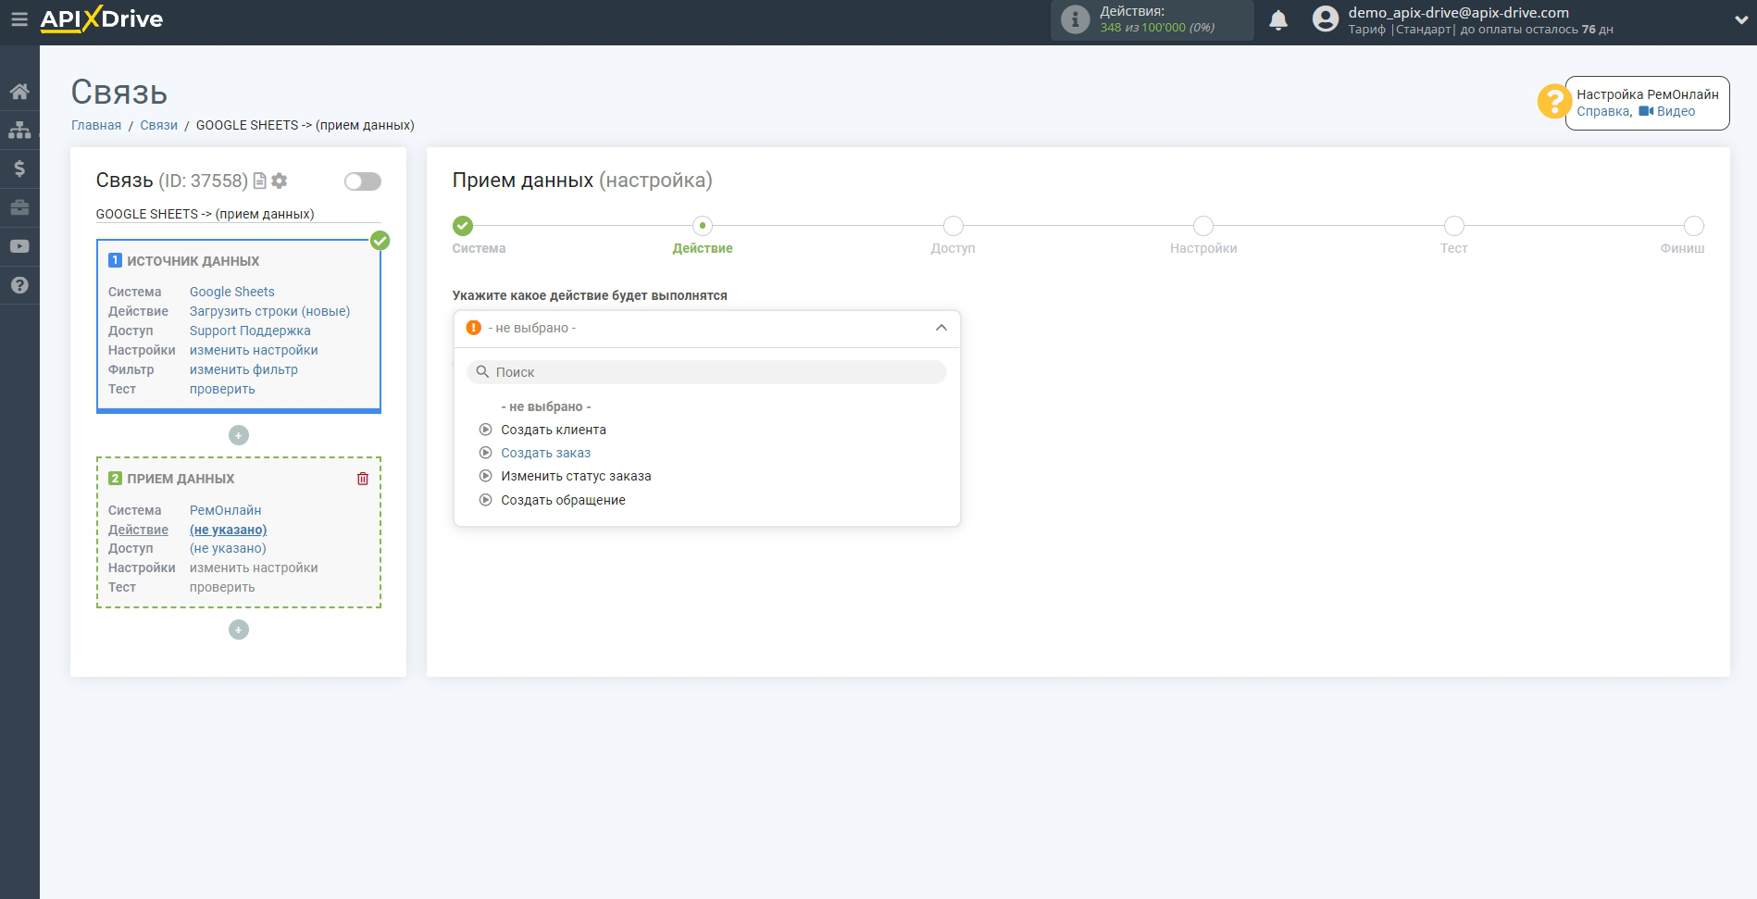
Task: Click the play icon next to Создать заказ
Action: (485, 453)
